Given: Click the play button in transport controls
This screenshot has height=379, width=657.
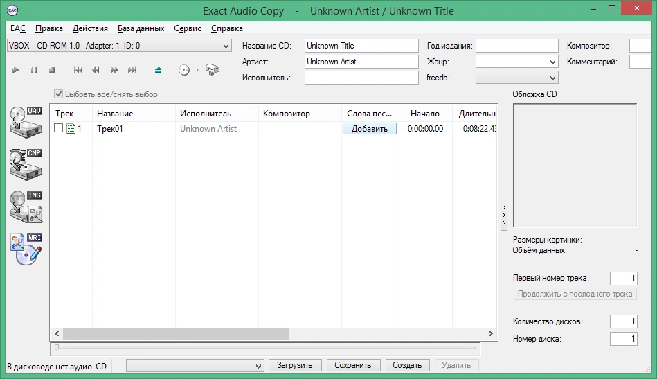Looking at the screenshot, I should (16, 70).
